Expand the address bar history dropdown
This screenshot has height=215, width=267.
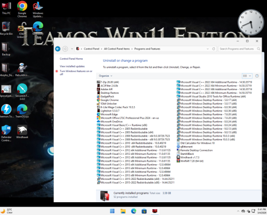[x=208, y=49]
